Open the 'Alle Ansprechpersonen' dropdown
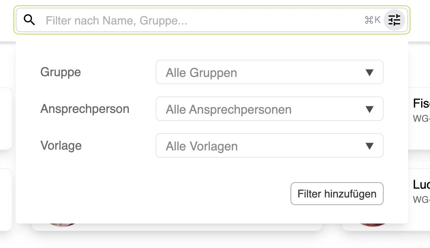The image size is (430, 248). 269,109
